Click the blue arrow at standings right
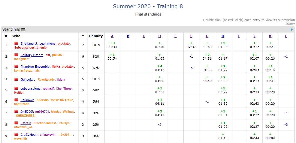The image size is (296, 143). pos(292,29)
